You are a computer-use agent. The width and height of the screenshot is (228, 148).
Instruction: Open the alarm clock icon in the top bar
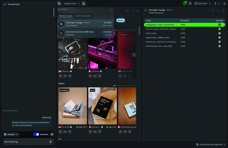pyautogui.click(x=190, y=3)
